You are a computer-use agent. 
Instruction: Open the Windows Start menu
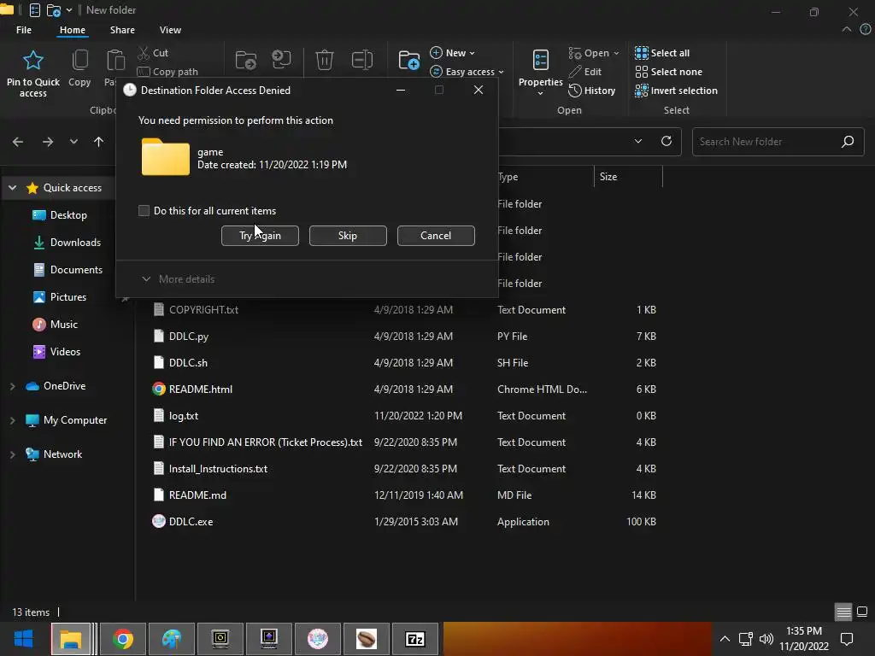point(23,639)
